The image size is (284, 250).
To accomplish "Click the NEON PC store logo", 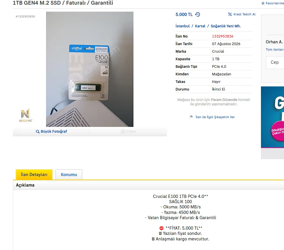I will point(25,116).
